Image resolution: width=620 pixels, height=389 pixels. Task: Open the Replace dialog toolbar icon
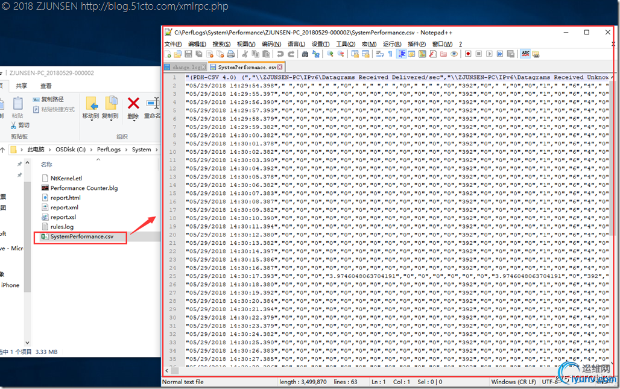(315, 54)
